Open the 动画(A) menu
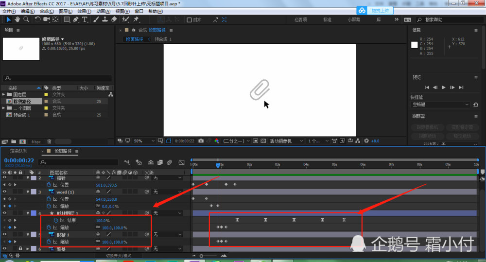The height and width of the screenshot is (262, 486). [103, 11]
